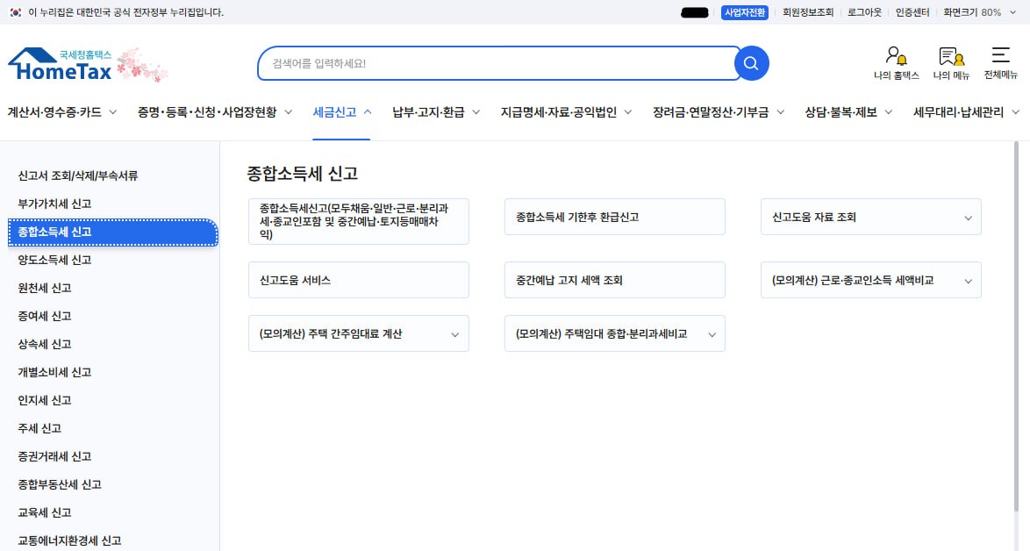
Task: Open 신고도움 서비스 card
Action: tap(359, 280)
